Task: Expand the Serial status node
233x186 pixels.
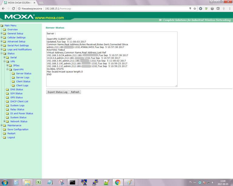Action: coord(5,57)
